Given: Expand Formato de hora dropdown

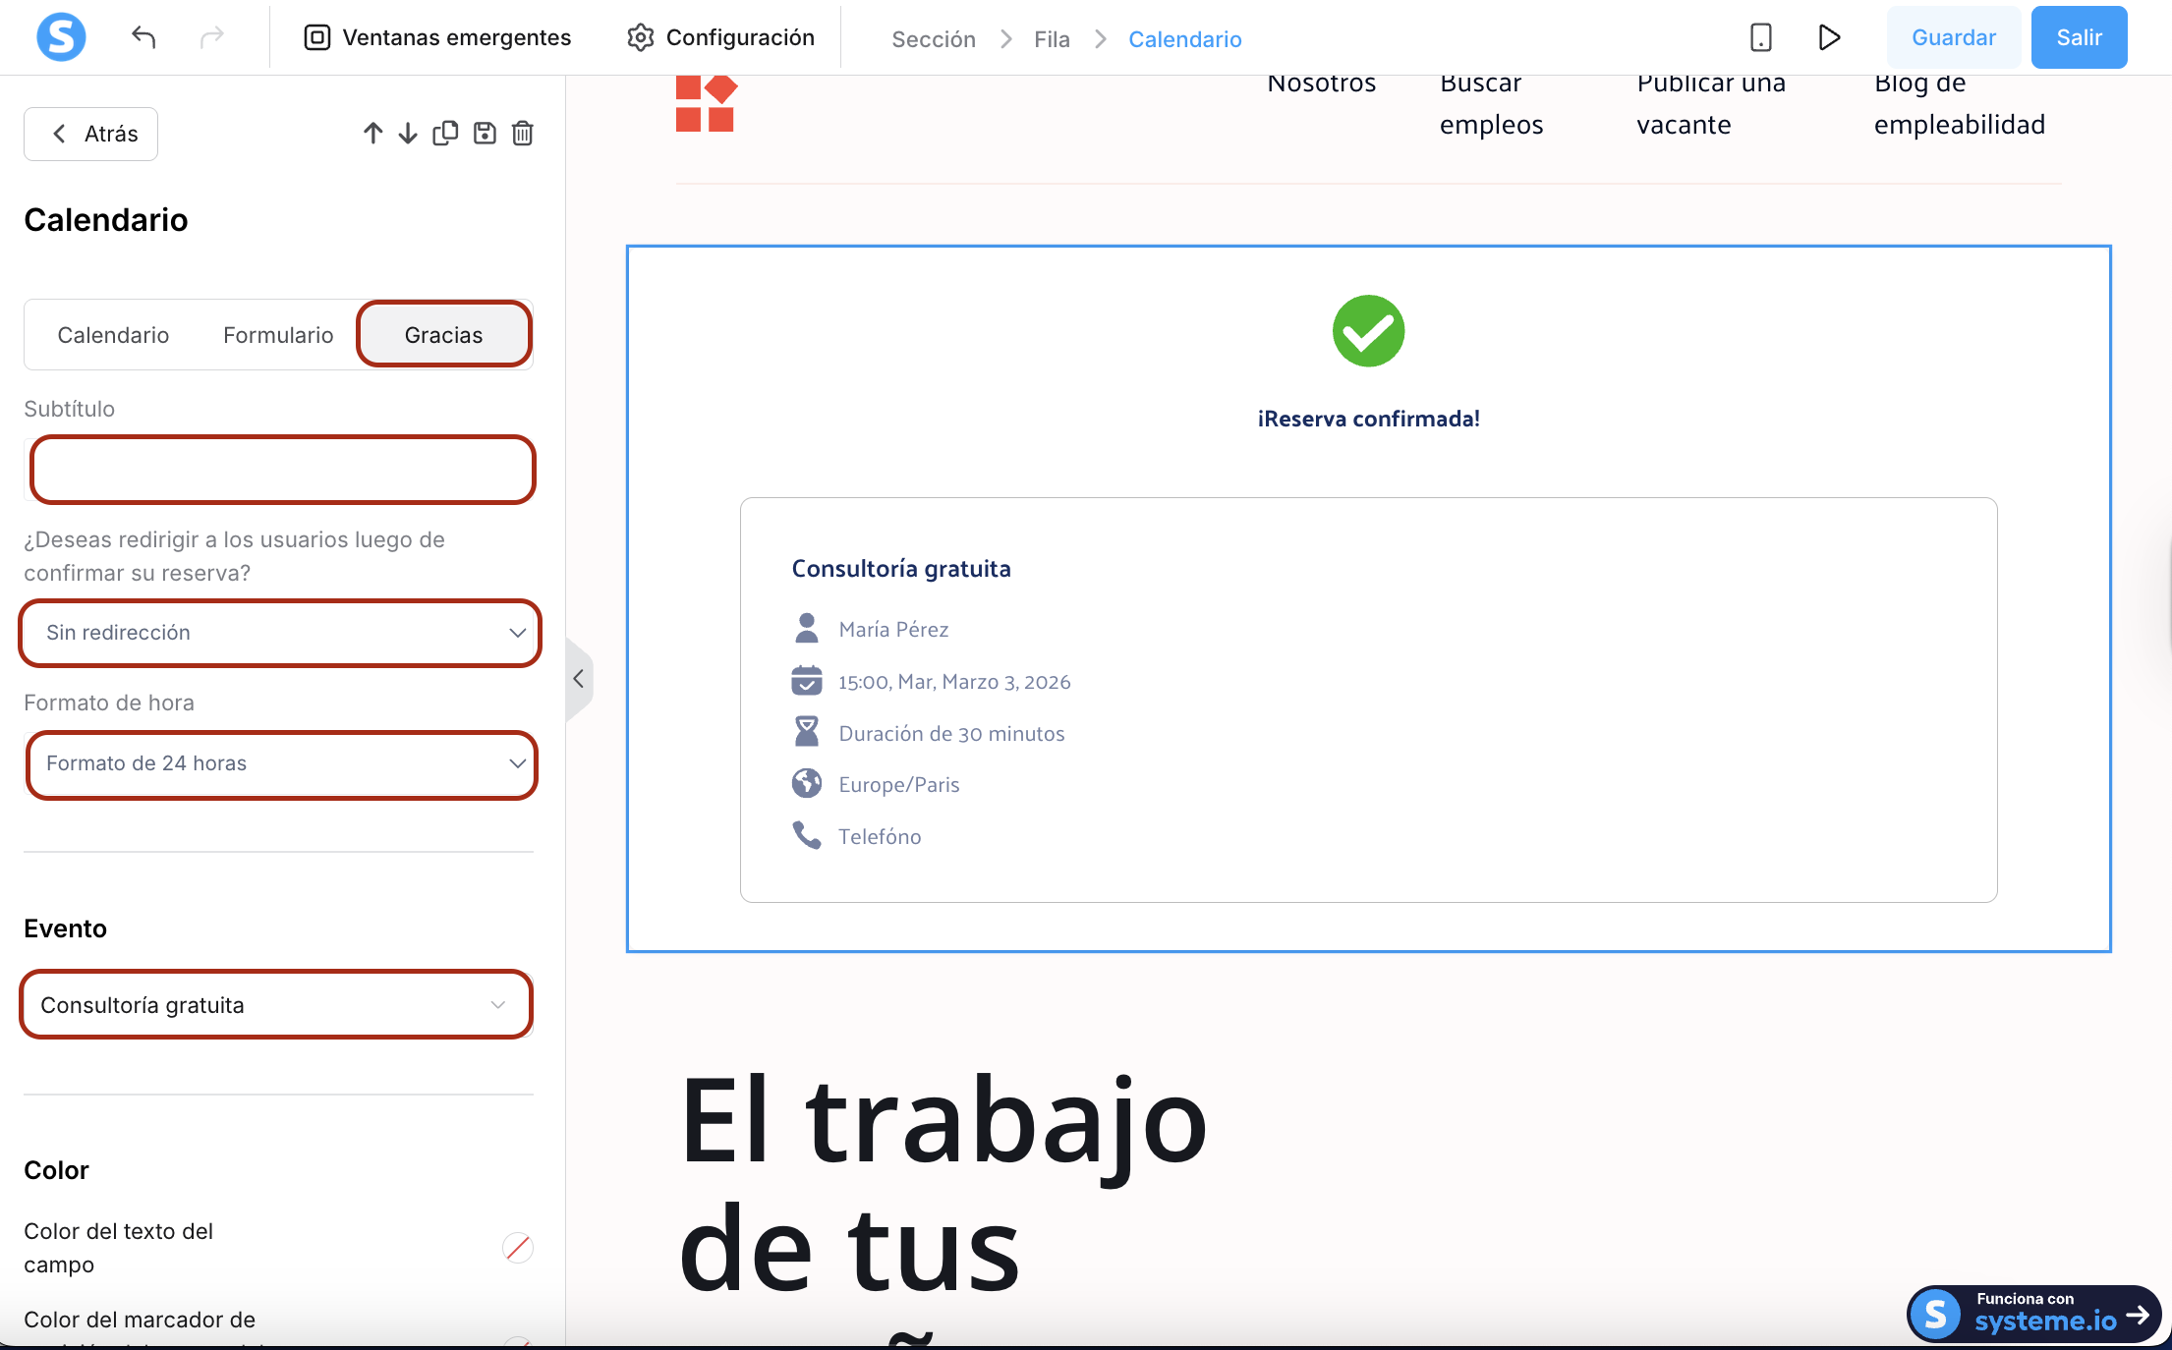Looking at the screenshot, I should 280,763.
